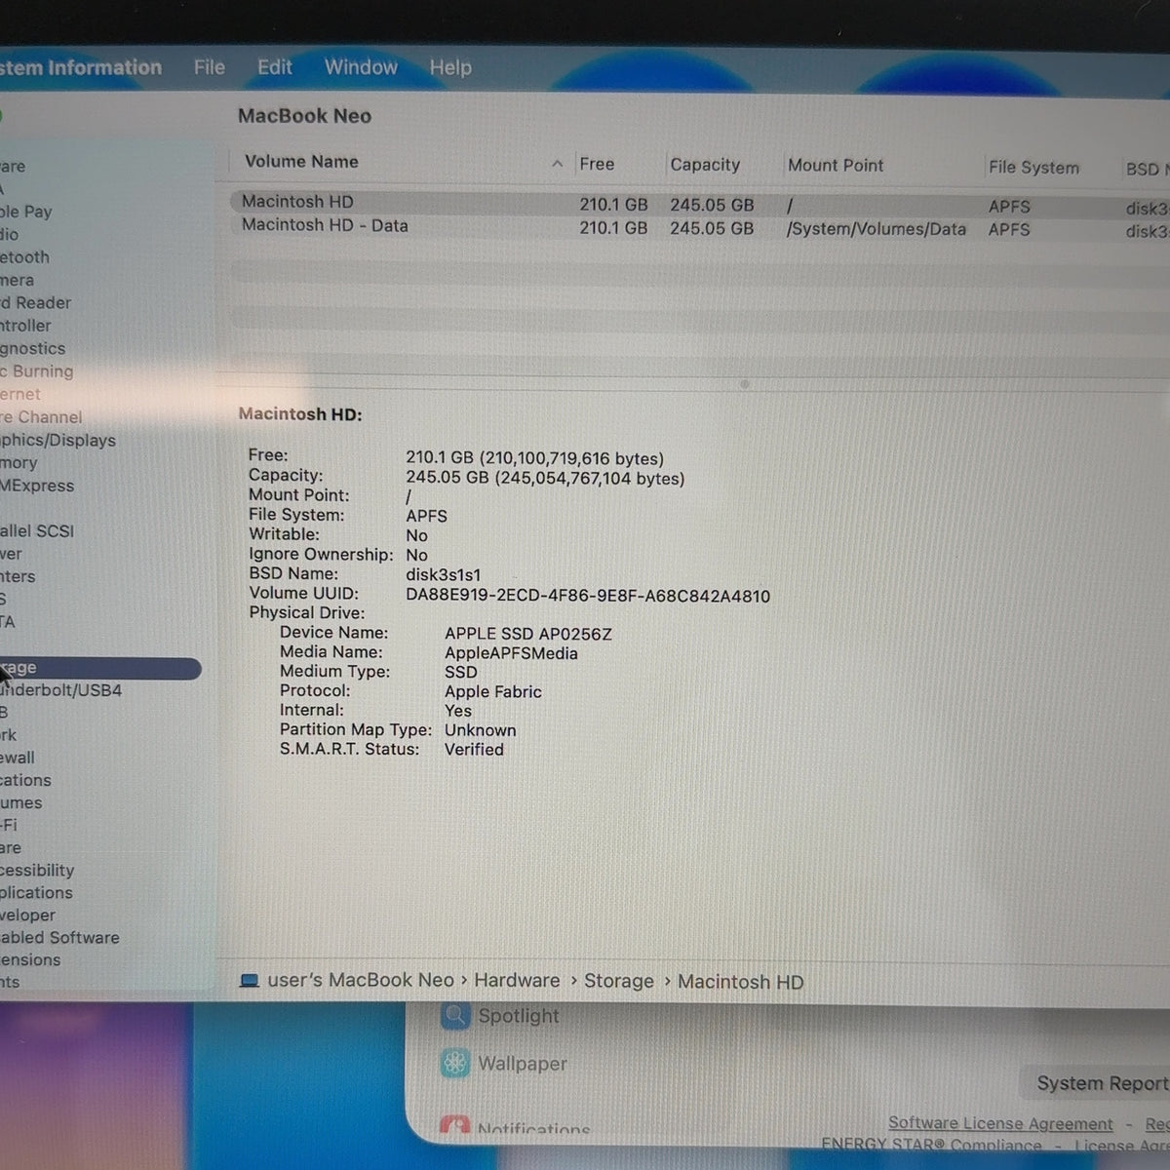The height and width of the screenshot is (1170, 1170).
Task: Toggle sort arrow next to Volume Name
Action: pos(557,164)
